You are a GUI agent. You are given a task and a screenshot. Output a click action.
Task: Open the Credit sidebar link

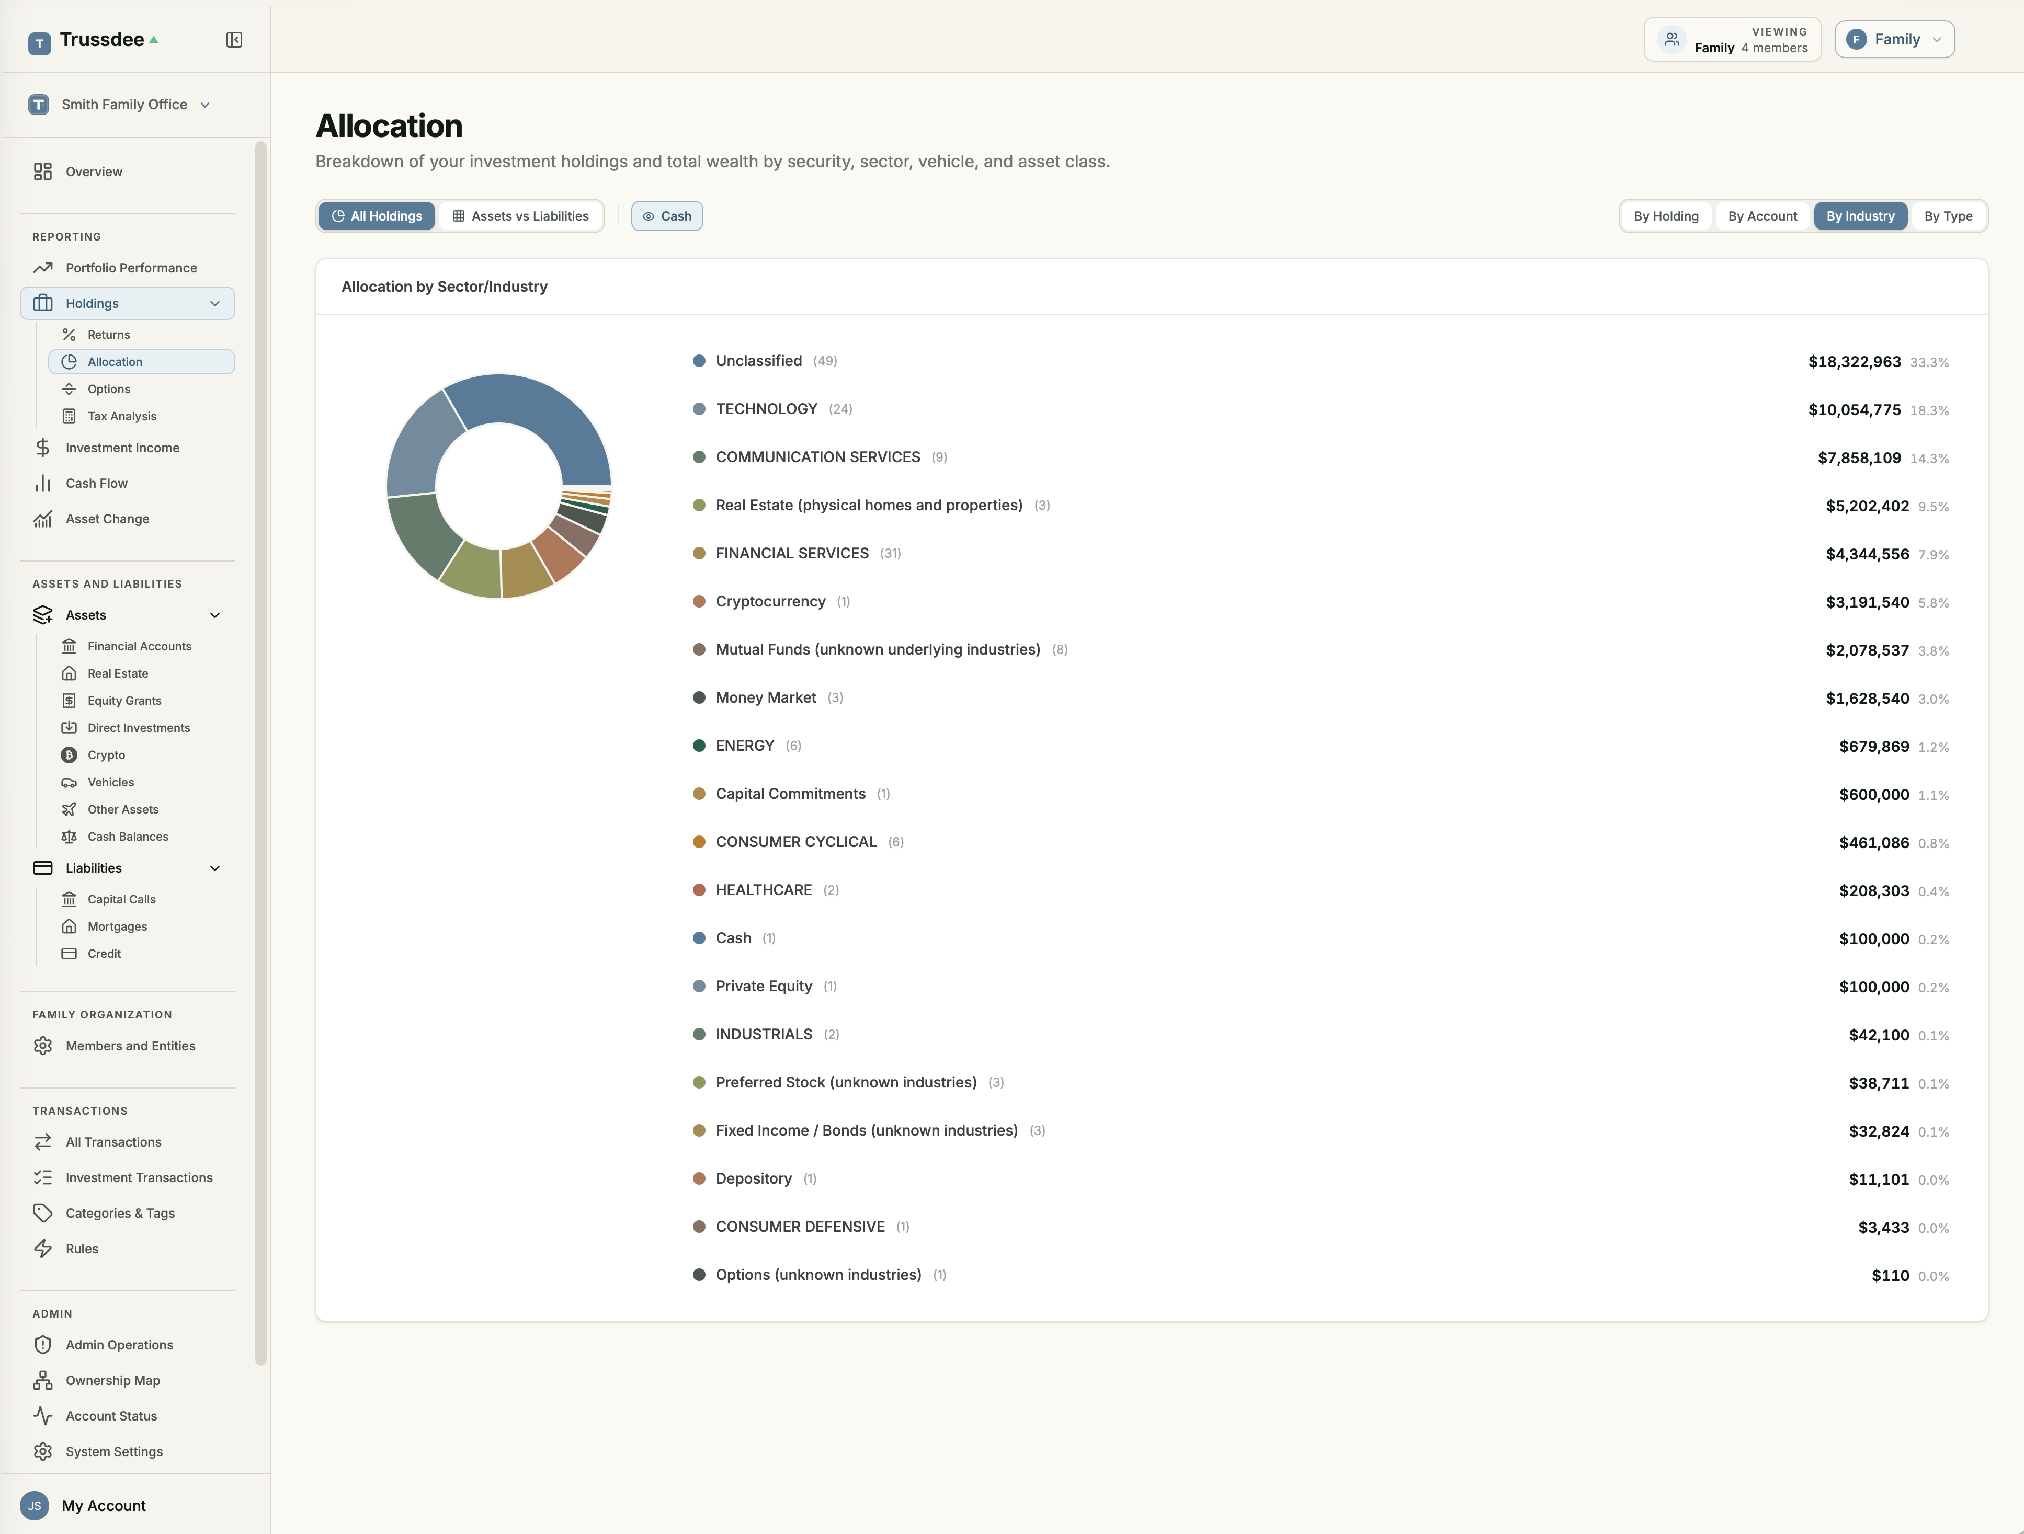(x=104, y=954)
